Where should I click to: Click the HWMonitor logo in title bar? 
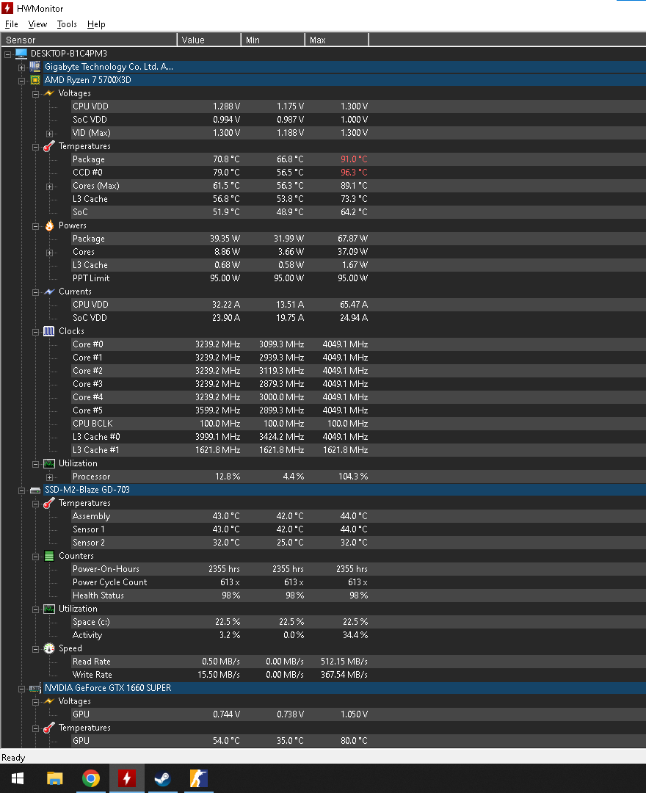[7, 8]
